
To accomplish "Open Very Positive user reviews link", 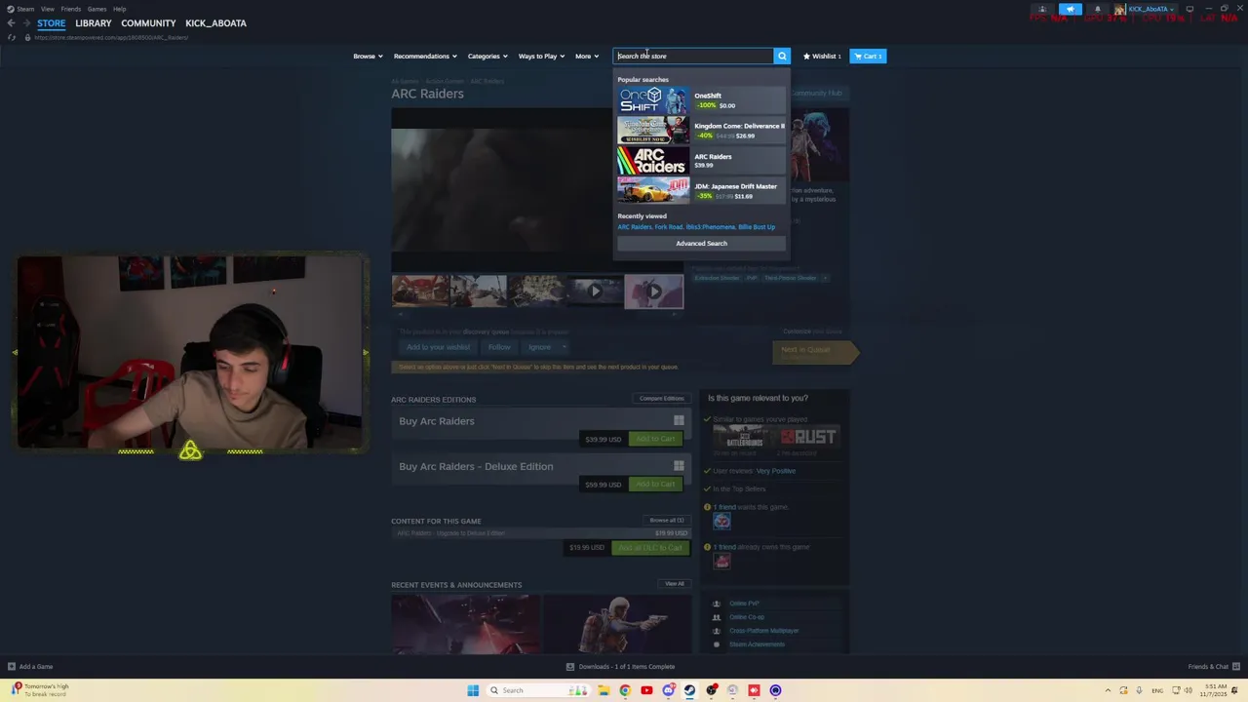I will point(776,471).
